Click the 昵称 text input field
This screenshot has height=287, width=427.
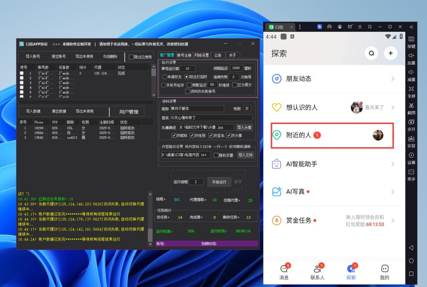coord(197,109)
